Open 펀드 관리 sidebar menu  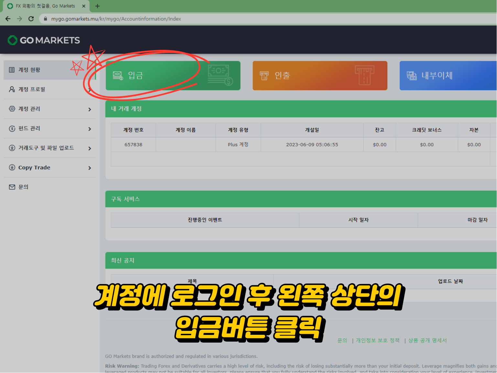pos(49,128)
